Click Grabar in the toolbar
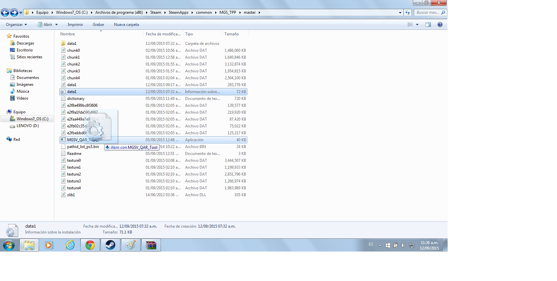Image resolution: width=557 pixels, height=281 pixels. 98,25
